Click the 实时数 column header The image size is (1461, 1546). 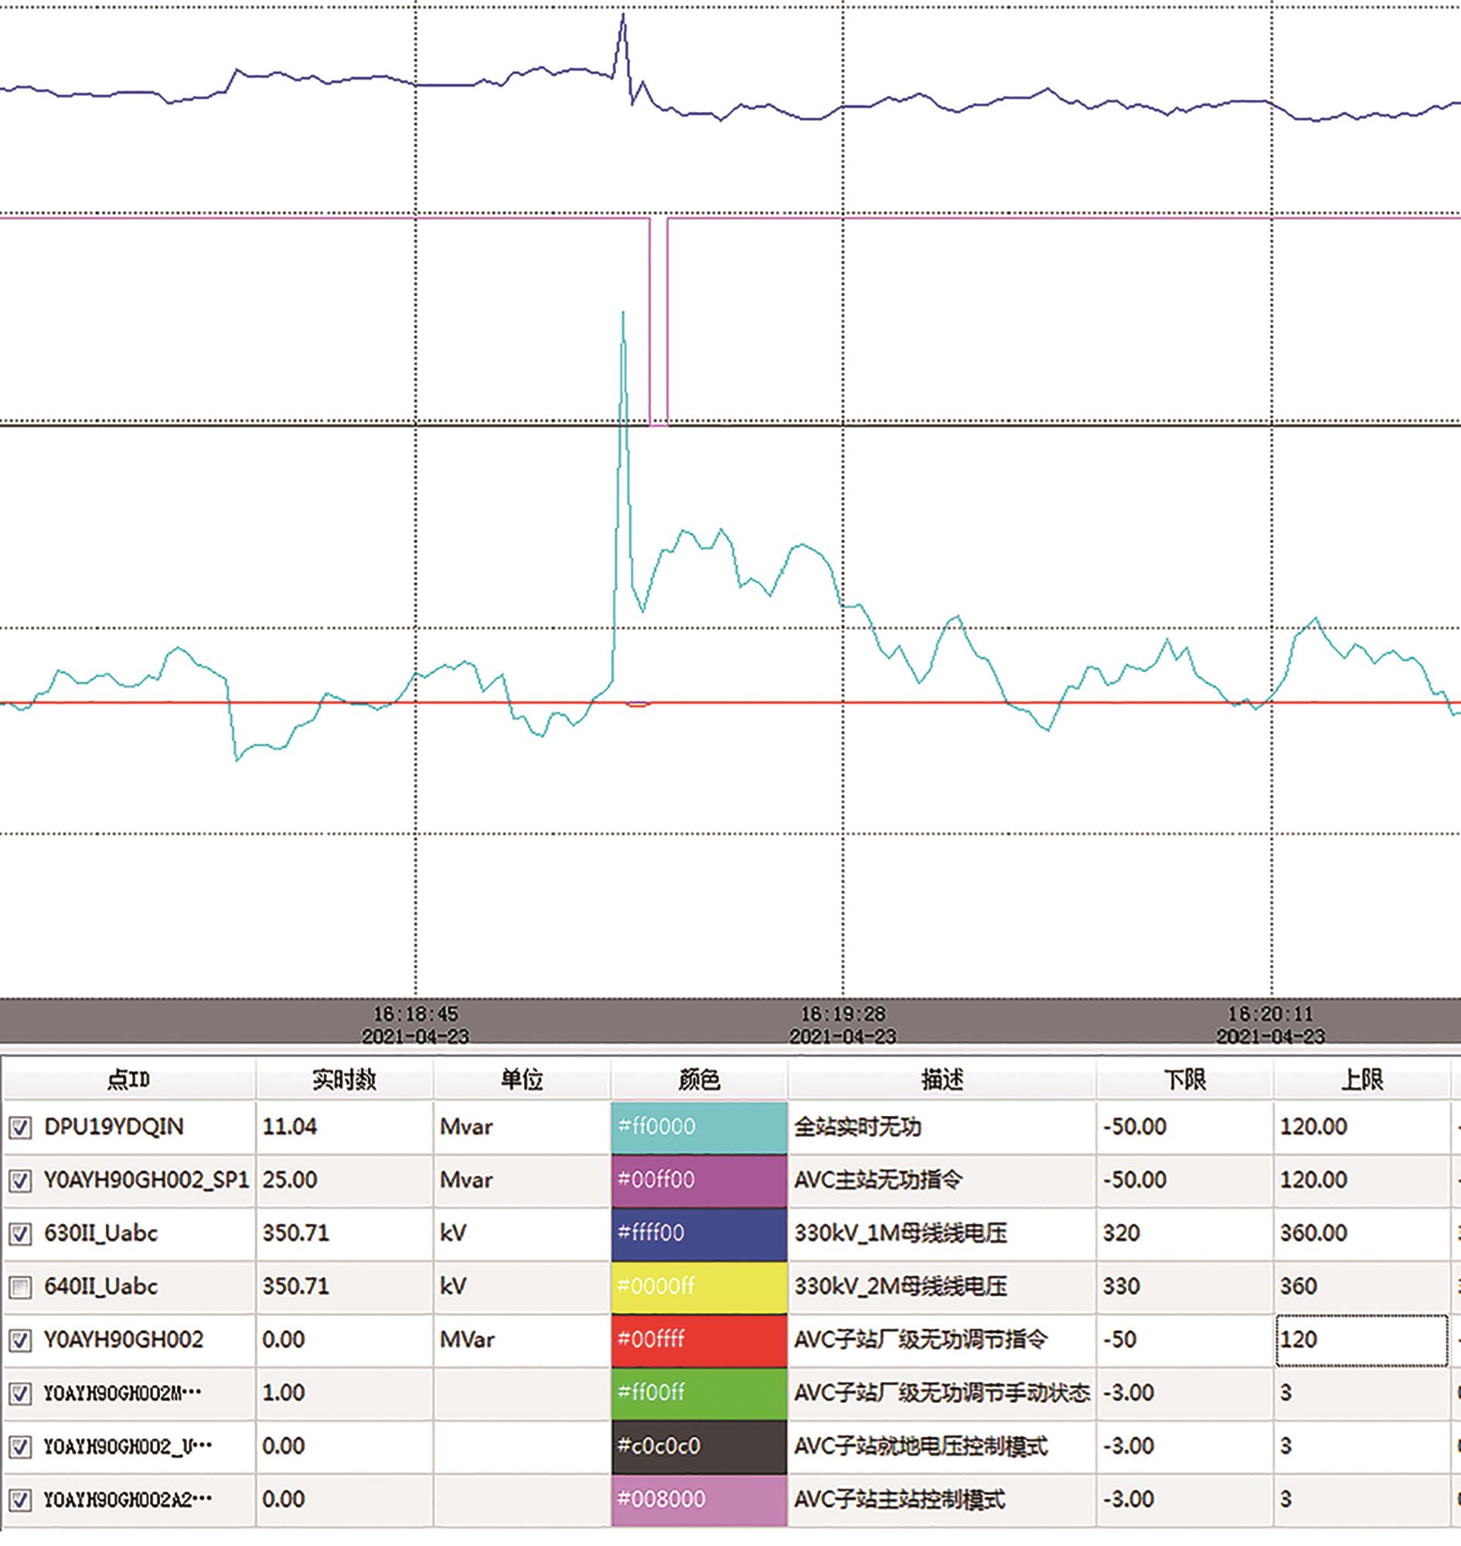click(x=344, y=1079)
